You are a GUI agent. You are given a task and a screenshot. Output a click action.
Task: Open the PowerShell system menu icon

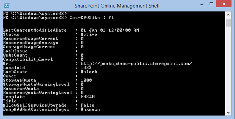pos(7,6)
